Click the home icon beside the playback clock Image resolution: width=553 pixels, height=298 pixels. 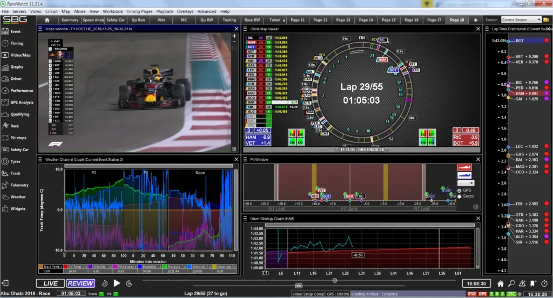(x=500, y=283)
